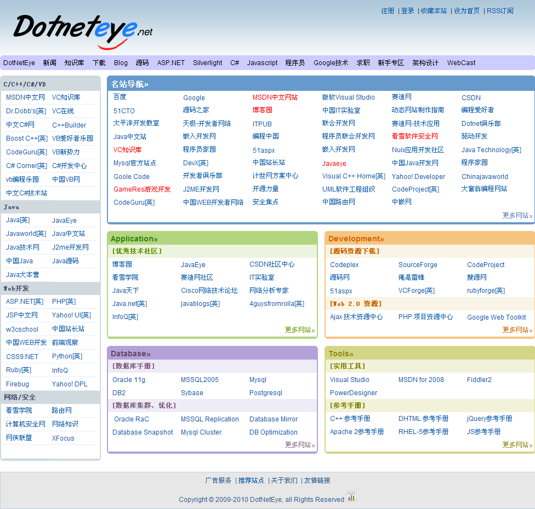Go to 下载 navigation item
Viewport: 535px width, 509px height.
pyautogui.click(x=99, y=63)
